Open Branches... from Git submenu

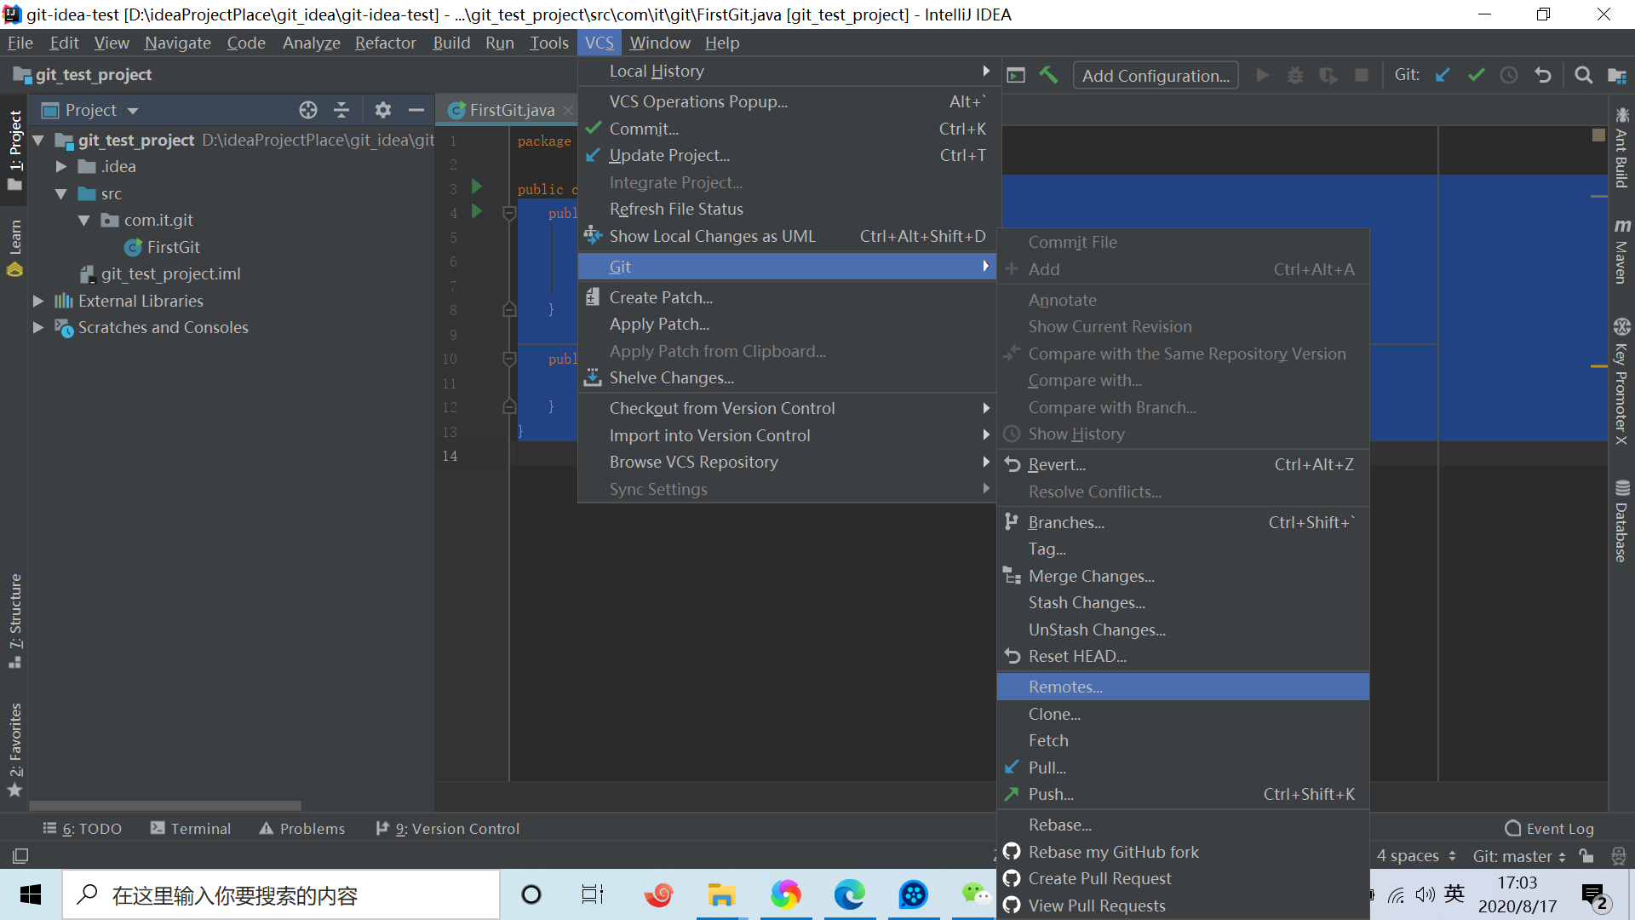pos(1183,522)
